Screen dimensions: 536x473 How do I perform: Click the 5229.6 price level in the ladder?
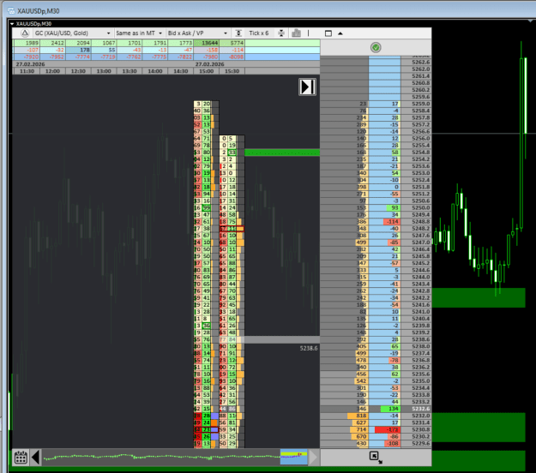(416, 444)
